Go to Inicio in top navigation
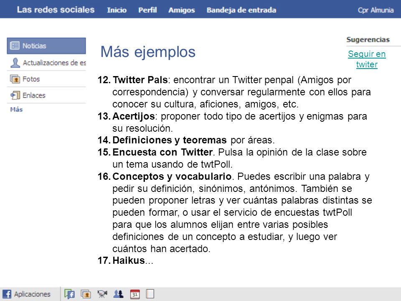 [x=117, y=10]
